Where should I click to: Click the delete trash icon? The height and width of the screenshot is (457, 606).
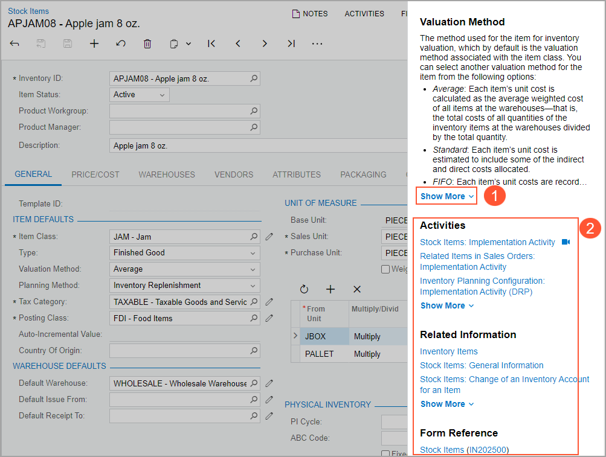pos(147,43)
